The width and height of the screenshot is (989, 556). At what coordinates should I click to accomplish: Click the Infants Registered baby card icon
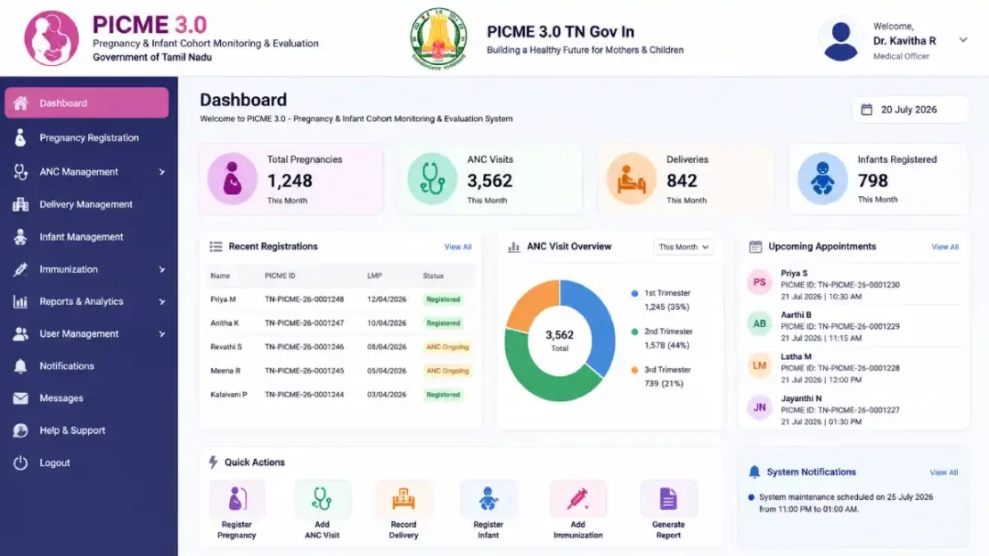click(x=821, y=178)
